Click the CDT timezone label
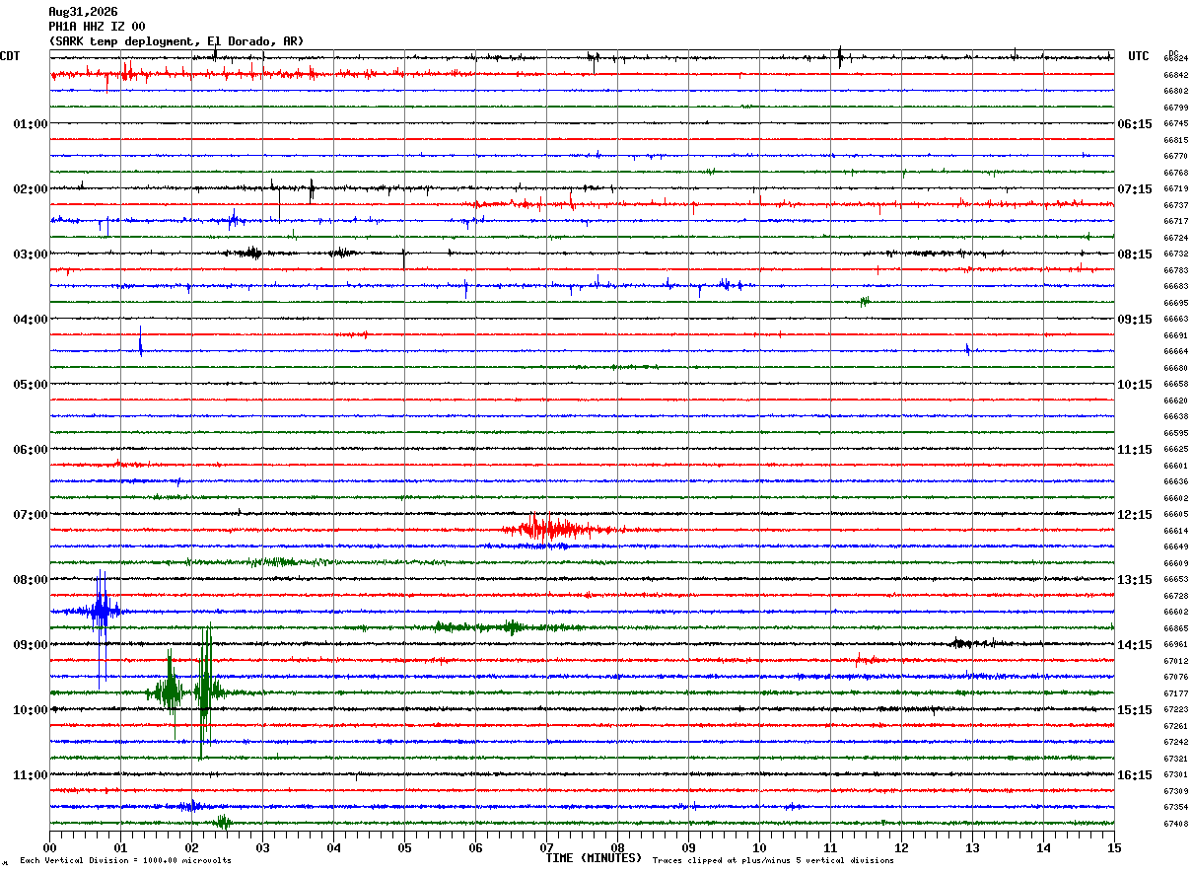1193x874 pixels. click(x=10, y=56)
